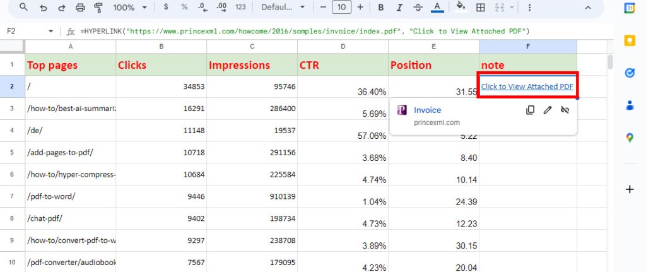
Task: Select the /pdf-to-word/ cell
Action: point(71,196)
